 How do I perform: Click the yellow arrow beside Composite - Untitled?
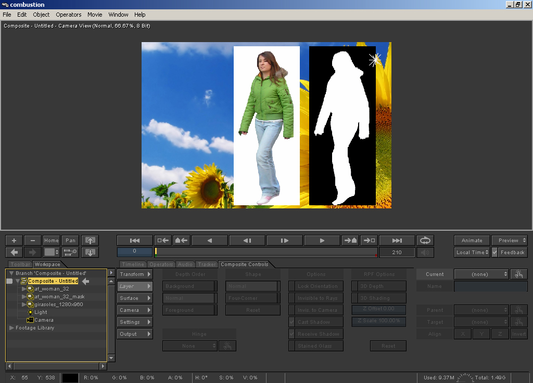(86, 281)
